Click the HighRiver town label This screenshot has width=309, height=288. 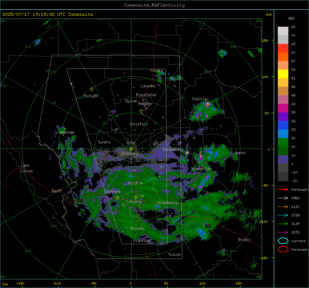(x=142, y=240)
